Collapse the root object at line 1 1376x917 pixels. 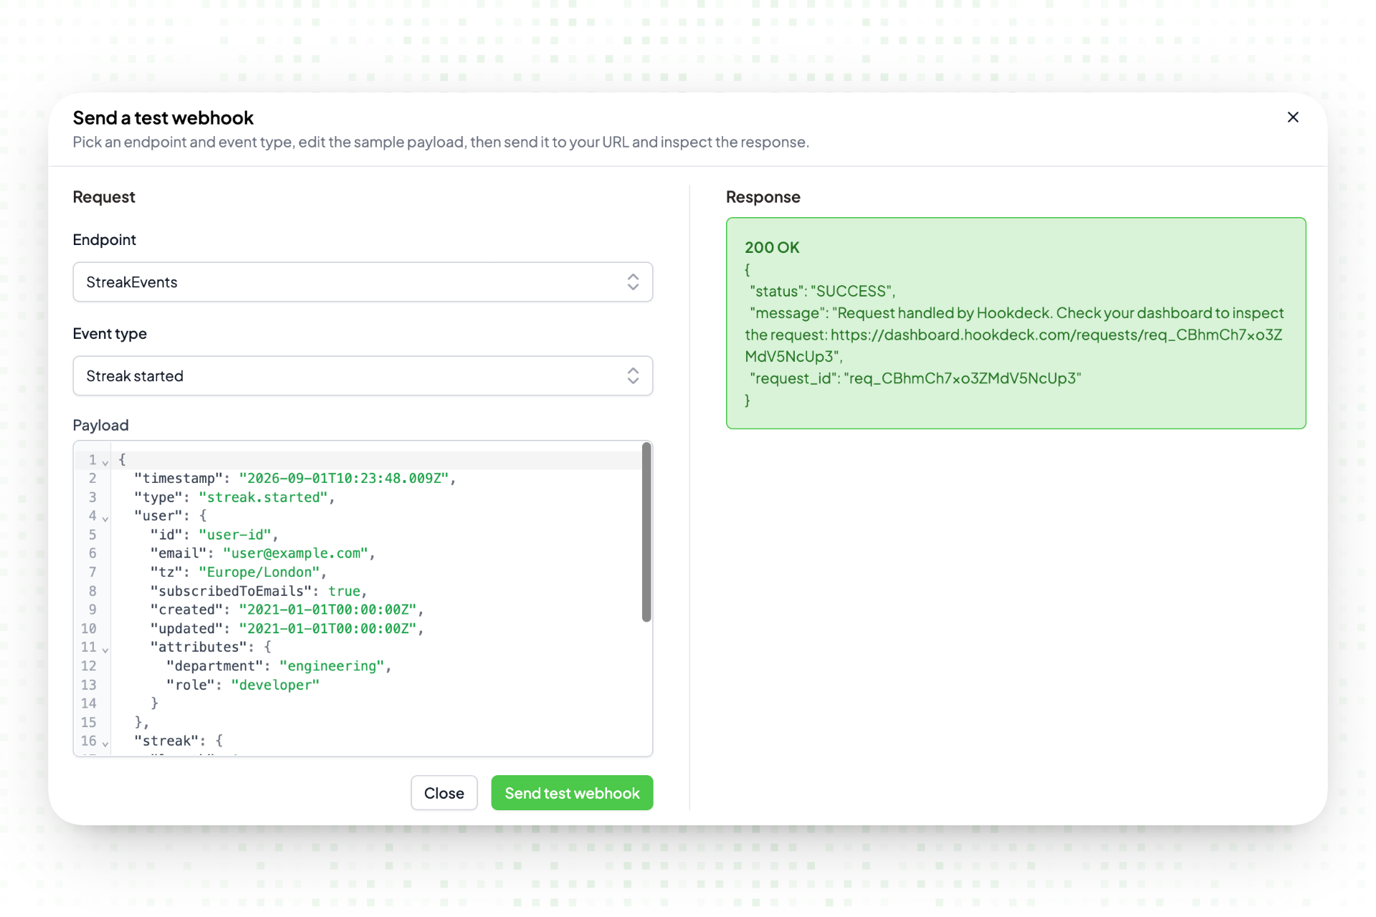pos(105,463)
